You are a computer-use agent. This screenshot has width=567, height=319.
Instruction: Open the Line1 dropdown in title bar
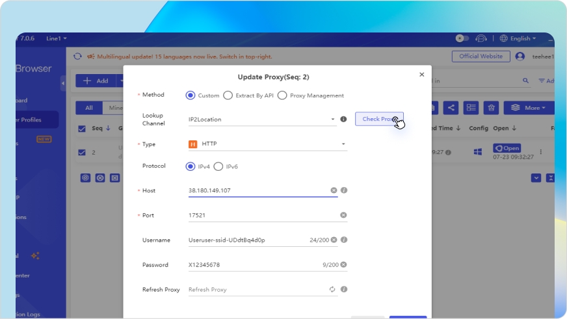56,38
